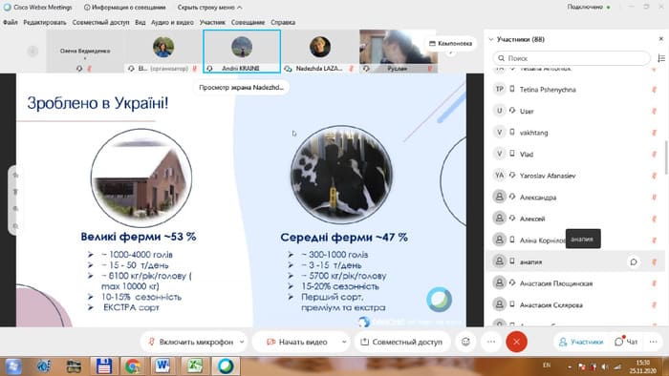Collapse the Участники (88) panel header

(491, 39)
